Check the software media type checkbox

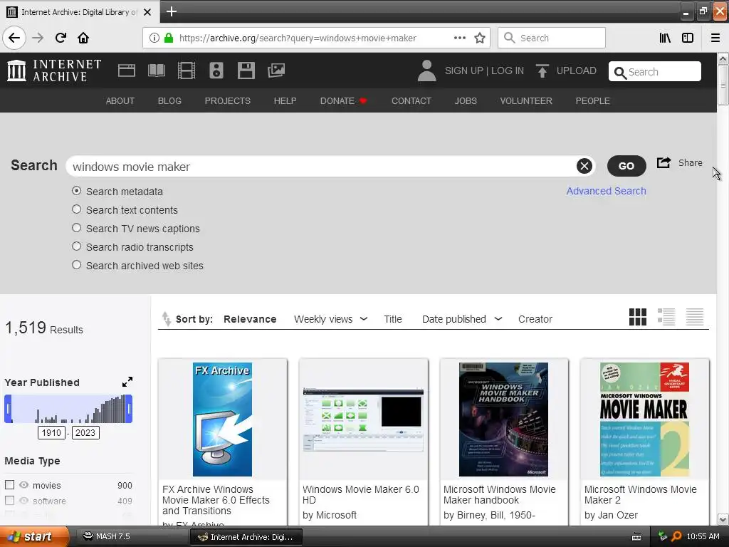(x=10, y=501)
